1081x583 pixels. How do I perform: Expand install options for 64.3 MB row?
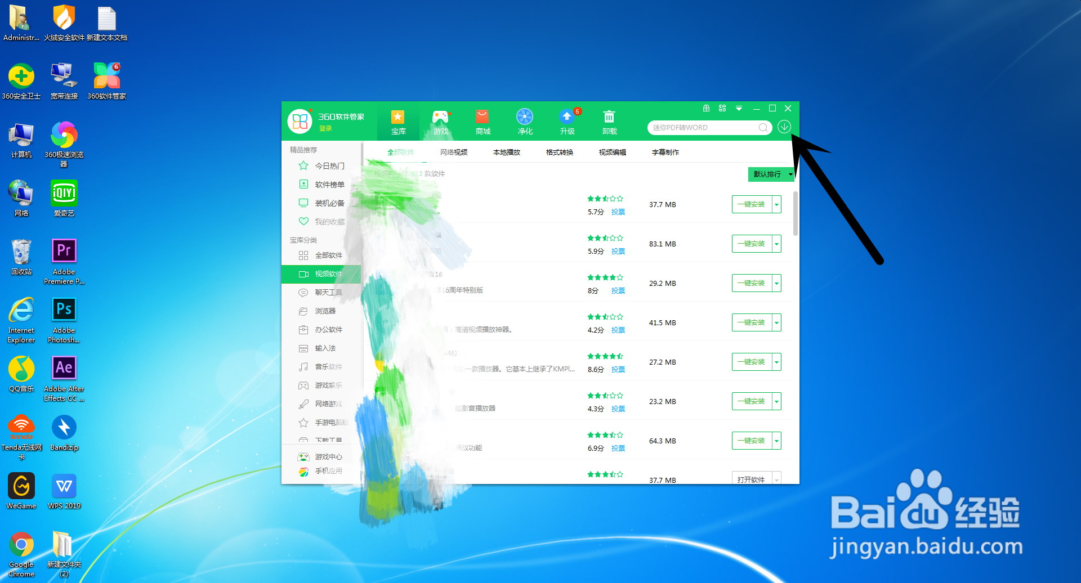pos(777,441)
